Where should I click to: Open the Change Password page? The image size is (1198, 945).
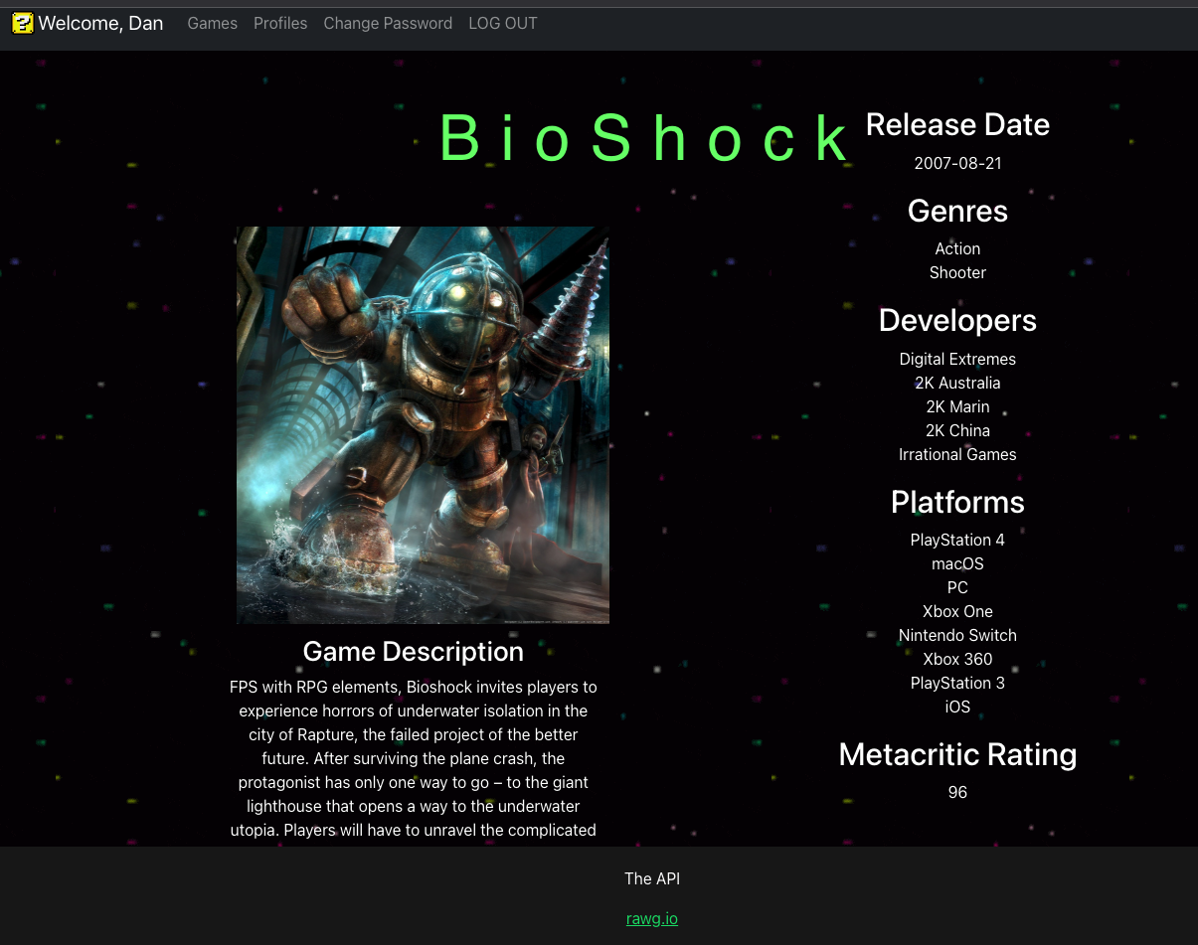[388, 23]
